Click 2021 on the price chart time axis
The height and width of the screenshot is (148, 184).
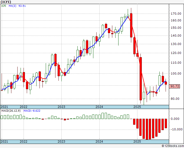point(4,107)
